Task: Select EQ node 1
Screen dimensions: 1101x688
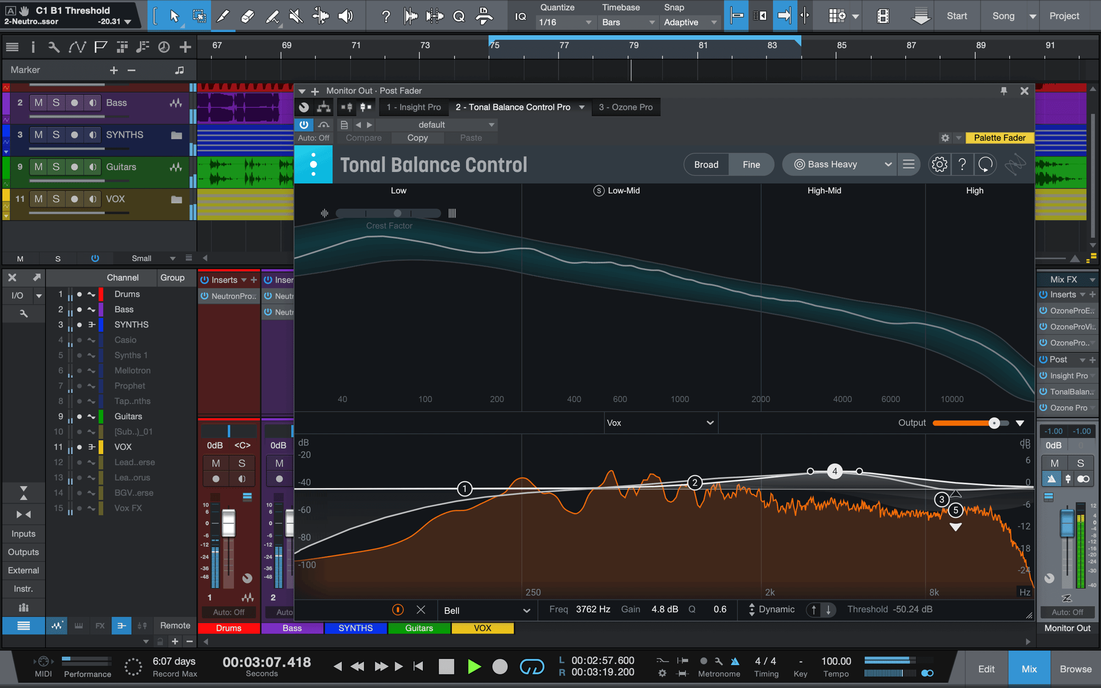Action: click(x=465, y=488)
